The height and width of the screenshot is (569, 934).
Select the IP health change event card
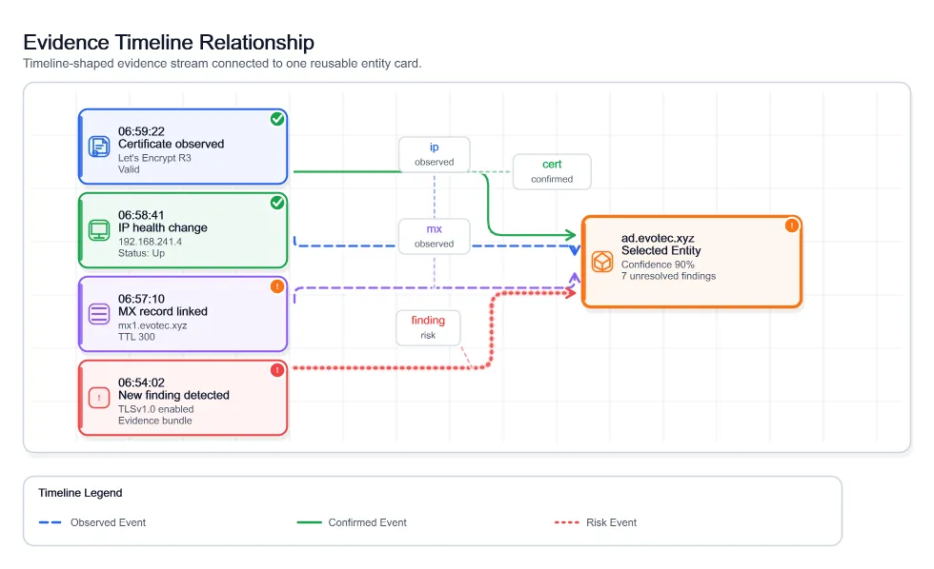[183, 230]
